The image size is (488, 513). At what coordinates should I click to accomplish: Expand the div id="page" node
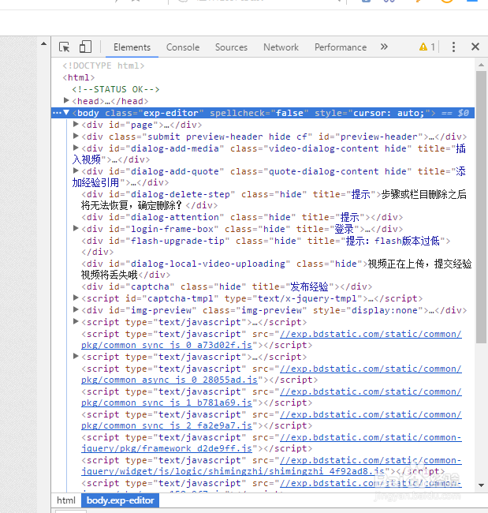pyautogui.click(x=76, y=124)
